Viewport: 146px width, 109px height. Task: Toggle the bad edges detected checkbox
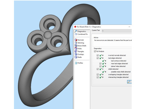point(98,58)
